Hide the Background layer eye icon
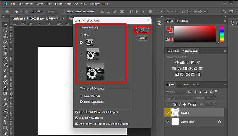This screenshot has width=238, height=136. [168, 122]
